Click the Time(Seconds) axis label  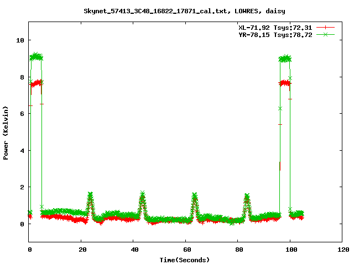pos(184,260)
